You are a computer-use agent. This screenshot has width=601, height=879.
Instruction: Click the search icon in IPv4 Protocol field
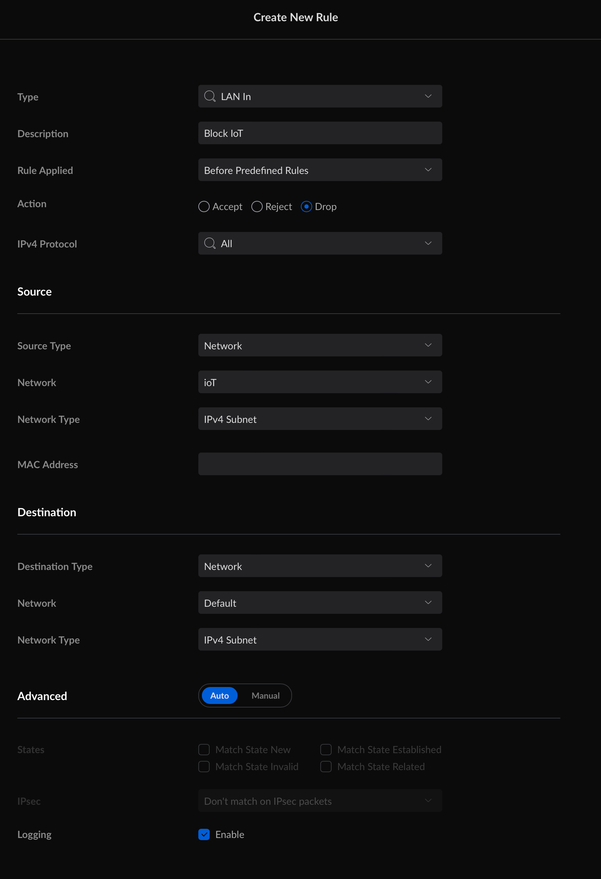click(210, 243)
